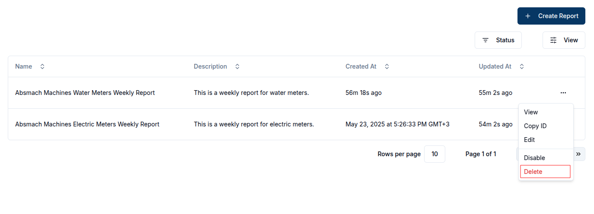Click the Water Meters Weekly Report name
The width and height of the screenshot is (594, 214).
pyautogui.click(x=85, y=93)
